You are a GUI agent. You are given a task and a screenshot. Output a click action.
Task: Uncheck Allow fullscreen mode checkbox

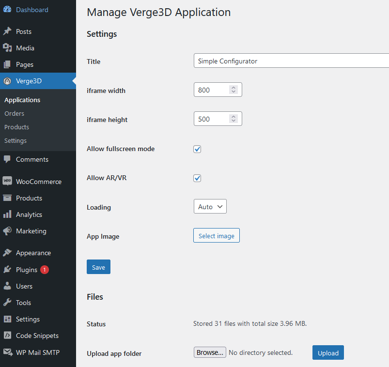pos(197,149)
